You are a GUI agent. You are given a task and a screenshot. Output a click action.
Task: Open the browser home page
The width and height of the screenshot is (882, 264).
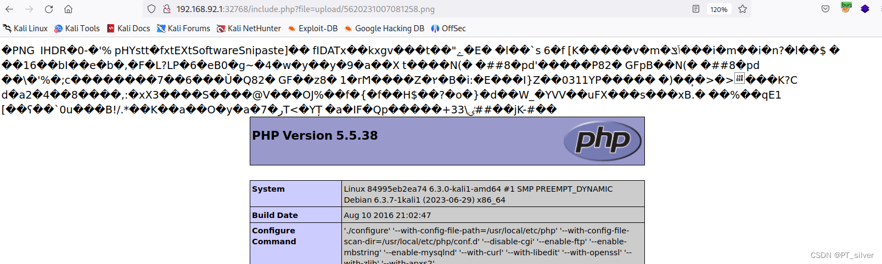(x=68, y=9)
